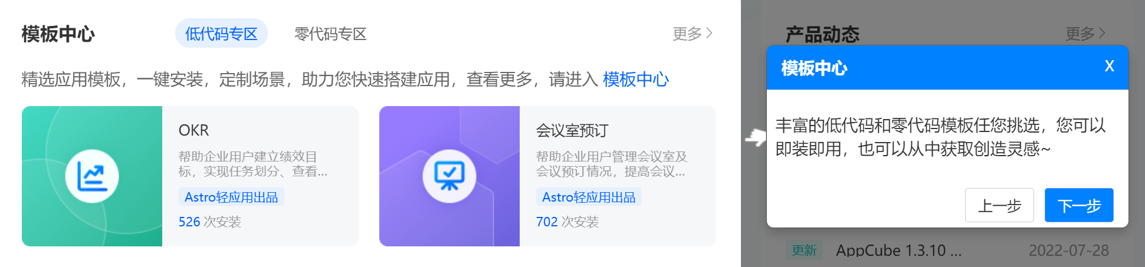Viewport: 1145px width, 267px height.
Task: Switch to the 零代码专区 tab
Action: tap(330, 34)
